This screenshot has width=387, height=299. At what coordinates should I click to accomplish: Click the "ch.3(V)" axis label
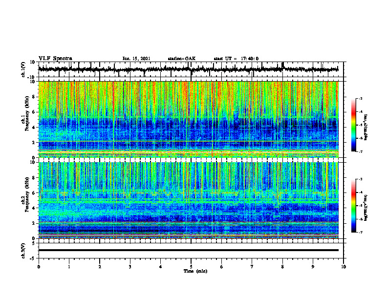point(23,251)
